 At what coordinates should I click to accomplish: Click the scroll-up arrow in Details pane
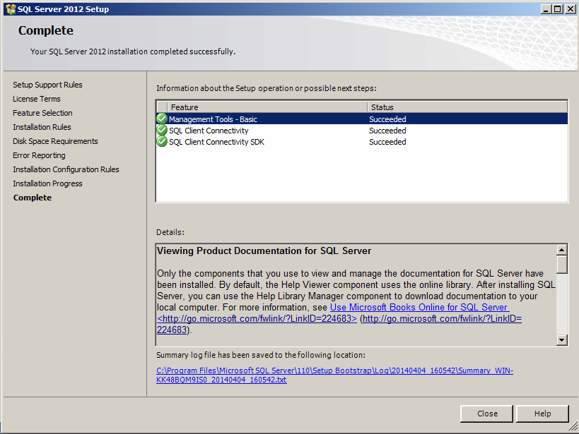click(563, 248)
